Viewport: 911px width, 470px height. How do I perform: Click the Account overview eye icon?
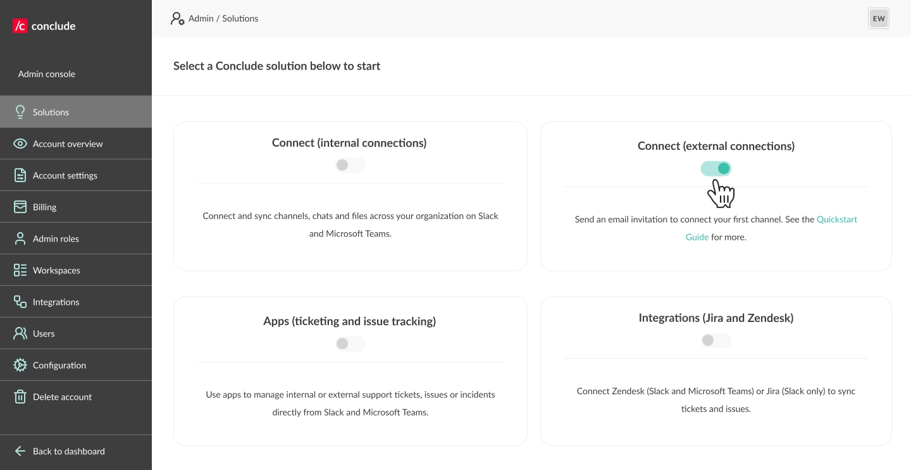pyautogui.click(x=20, y=144)
